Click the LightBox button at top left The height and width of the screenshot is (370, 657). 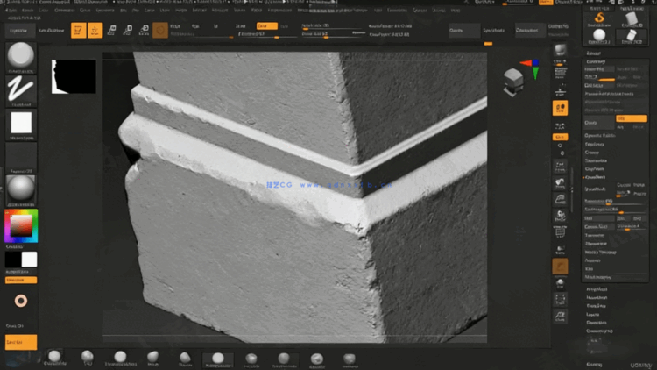[x=18, y=30]
